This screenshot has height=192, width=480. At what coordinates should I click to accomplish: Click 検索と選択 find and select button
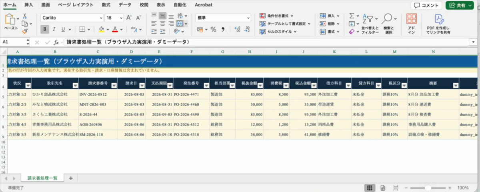388,24
